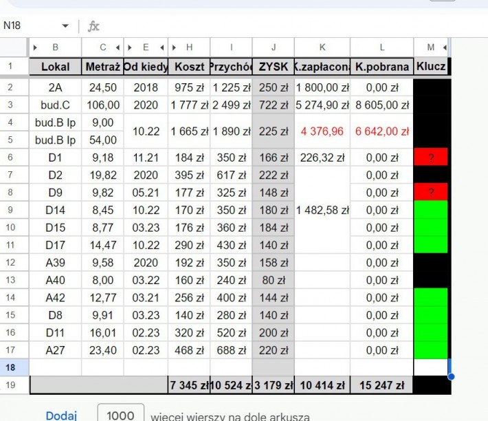Click the red question-mark cell in D1 row

(x=431, y=158)
